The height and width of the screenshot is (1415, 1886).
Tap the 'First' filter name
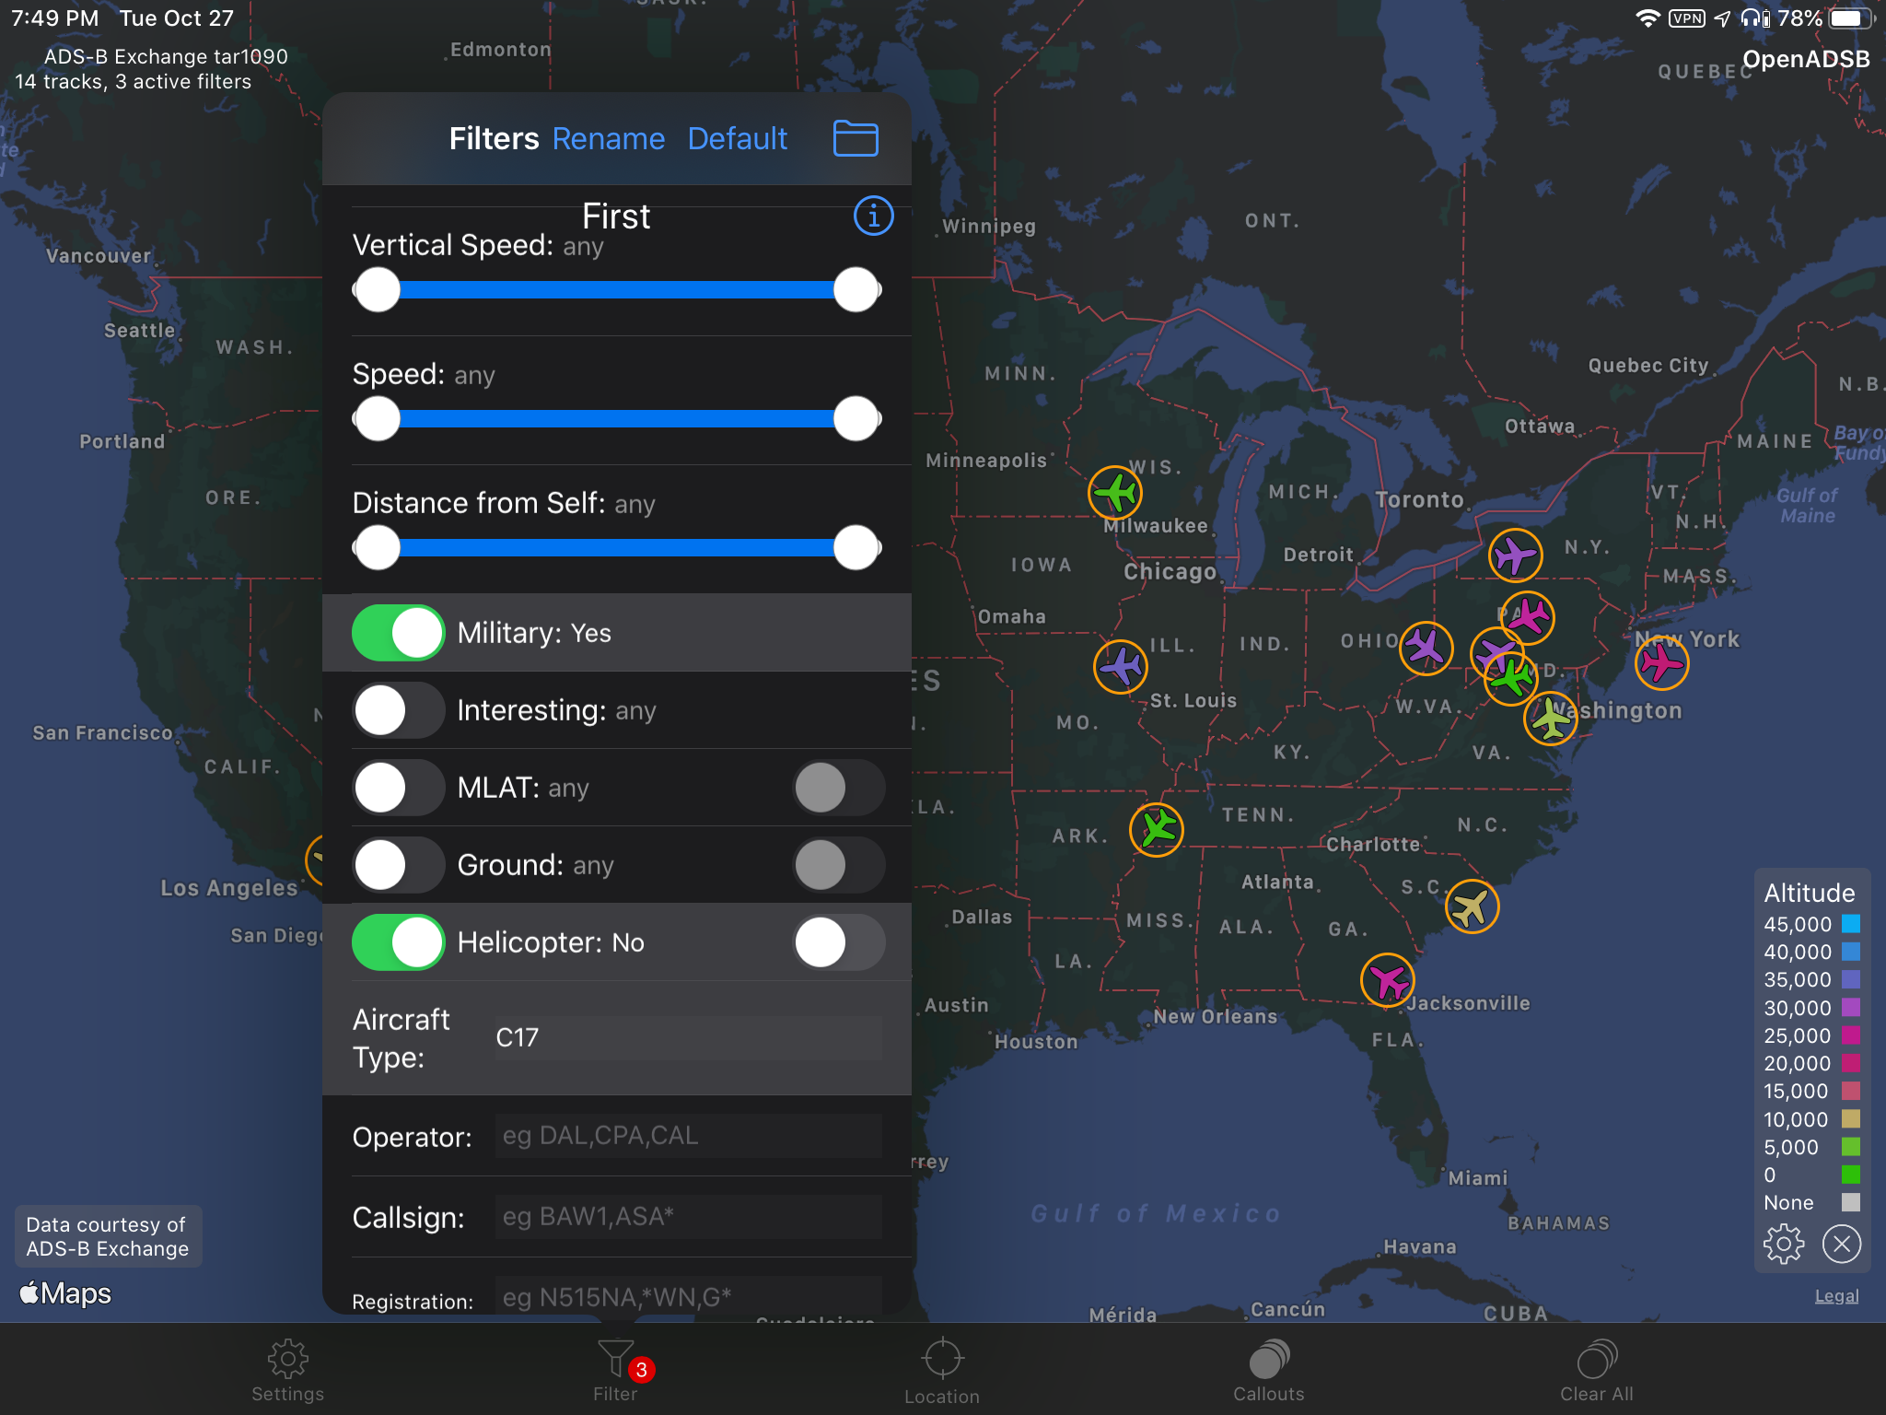coord(616,216)
